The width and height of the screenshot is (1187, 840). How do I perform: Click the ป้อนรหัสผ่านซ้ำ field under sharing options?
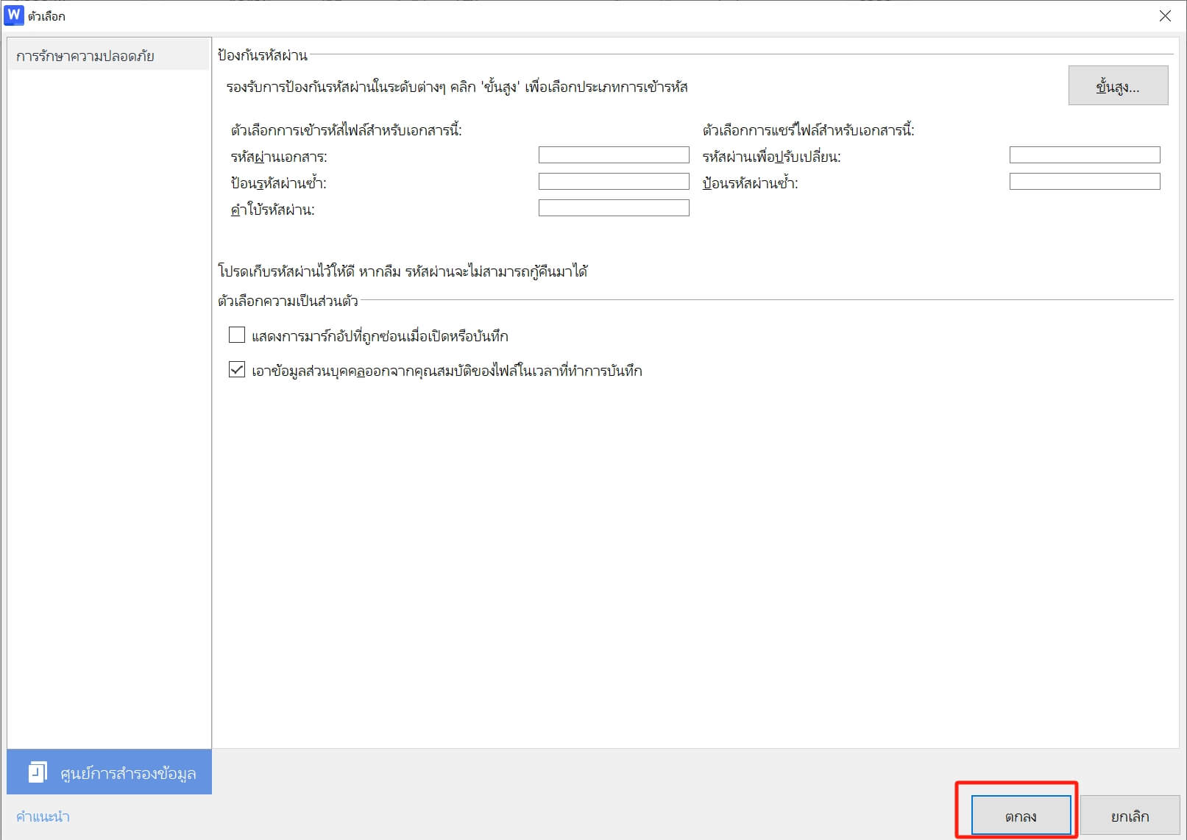(x=1084, y=181)
